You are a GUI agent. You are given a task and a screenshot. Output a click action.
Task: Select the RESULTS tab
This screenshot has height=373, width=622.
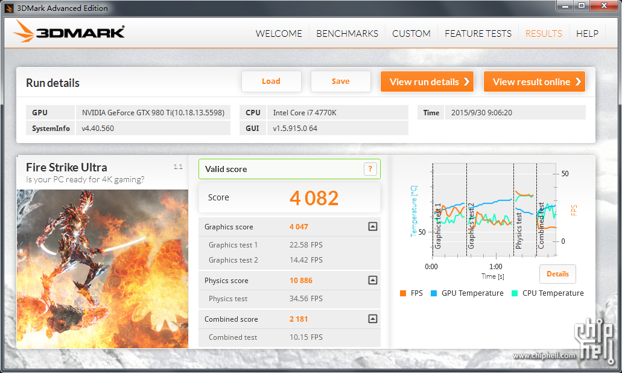[x=544, y=34]
